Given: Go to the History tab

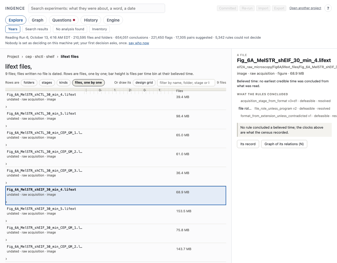Looking at the screenshot, I should point(91,20).
